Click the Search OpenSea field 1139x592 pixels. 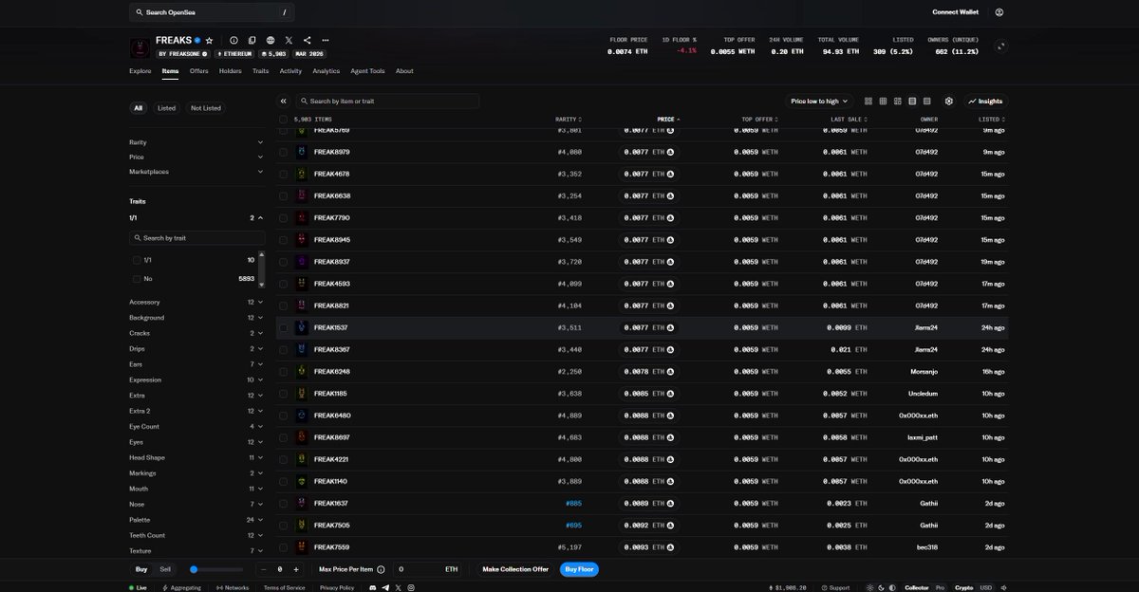(212, 12)
